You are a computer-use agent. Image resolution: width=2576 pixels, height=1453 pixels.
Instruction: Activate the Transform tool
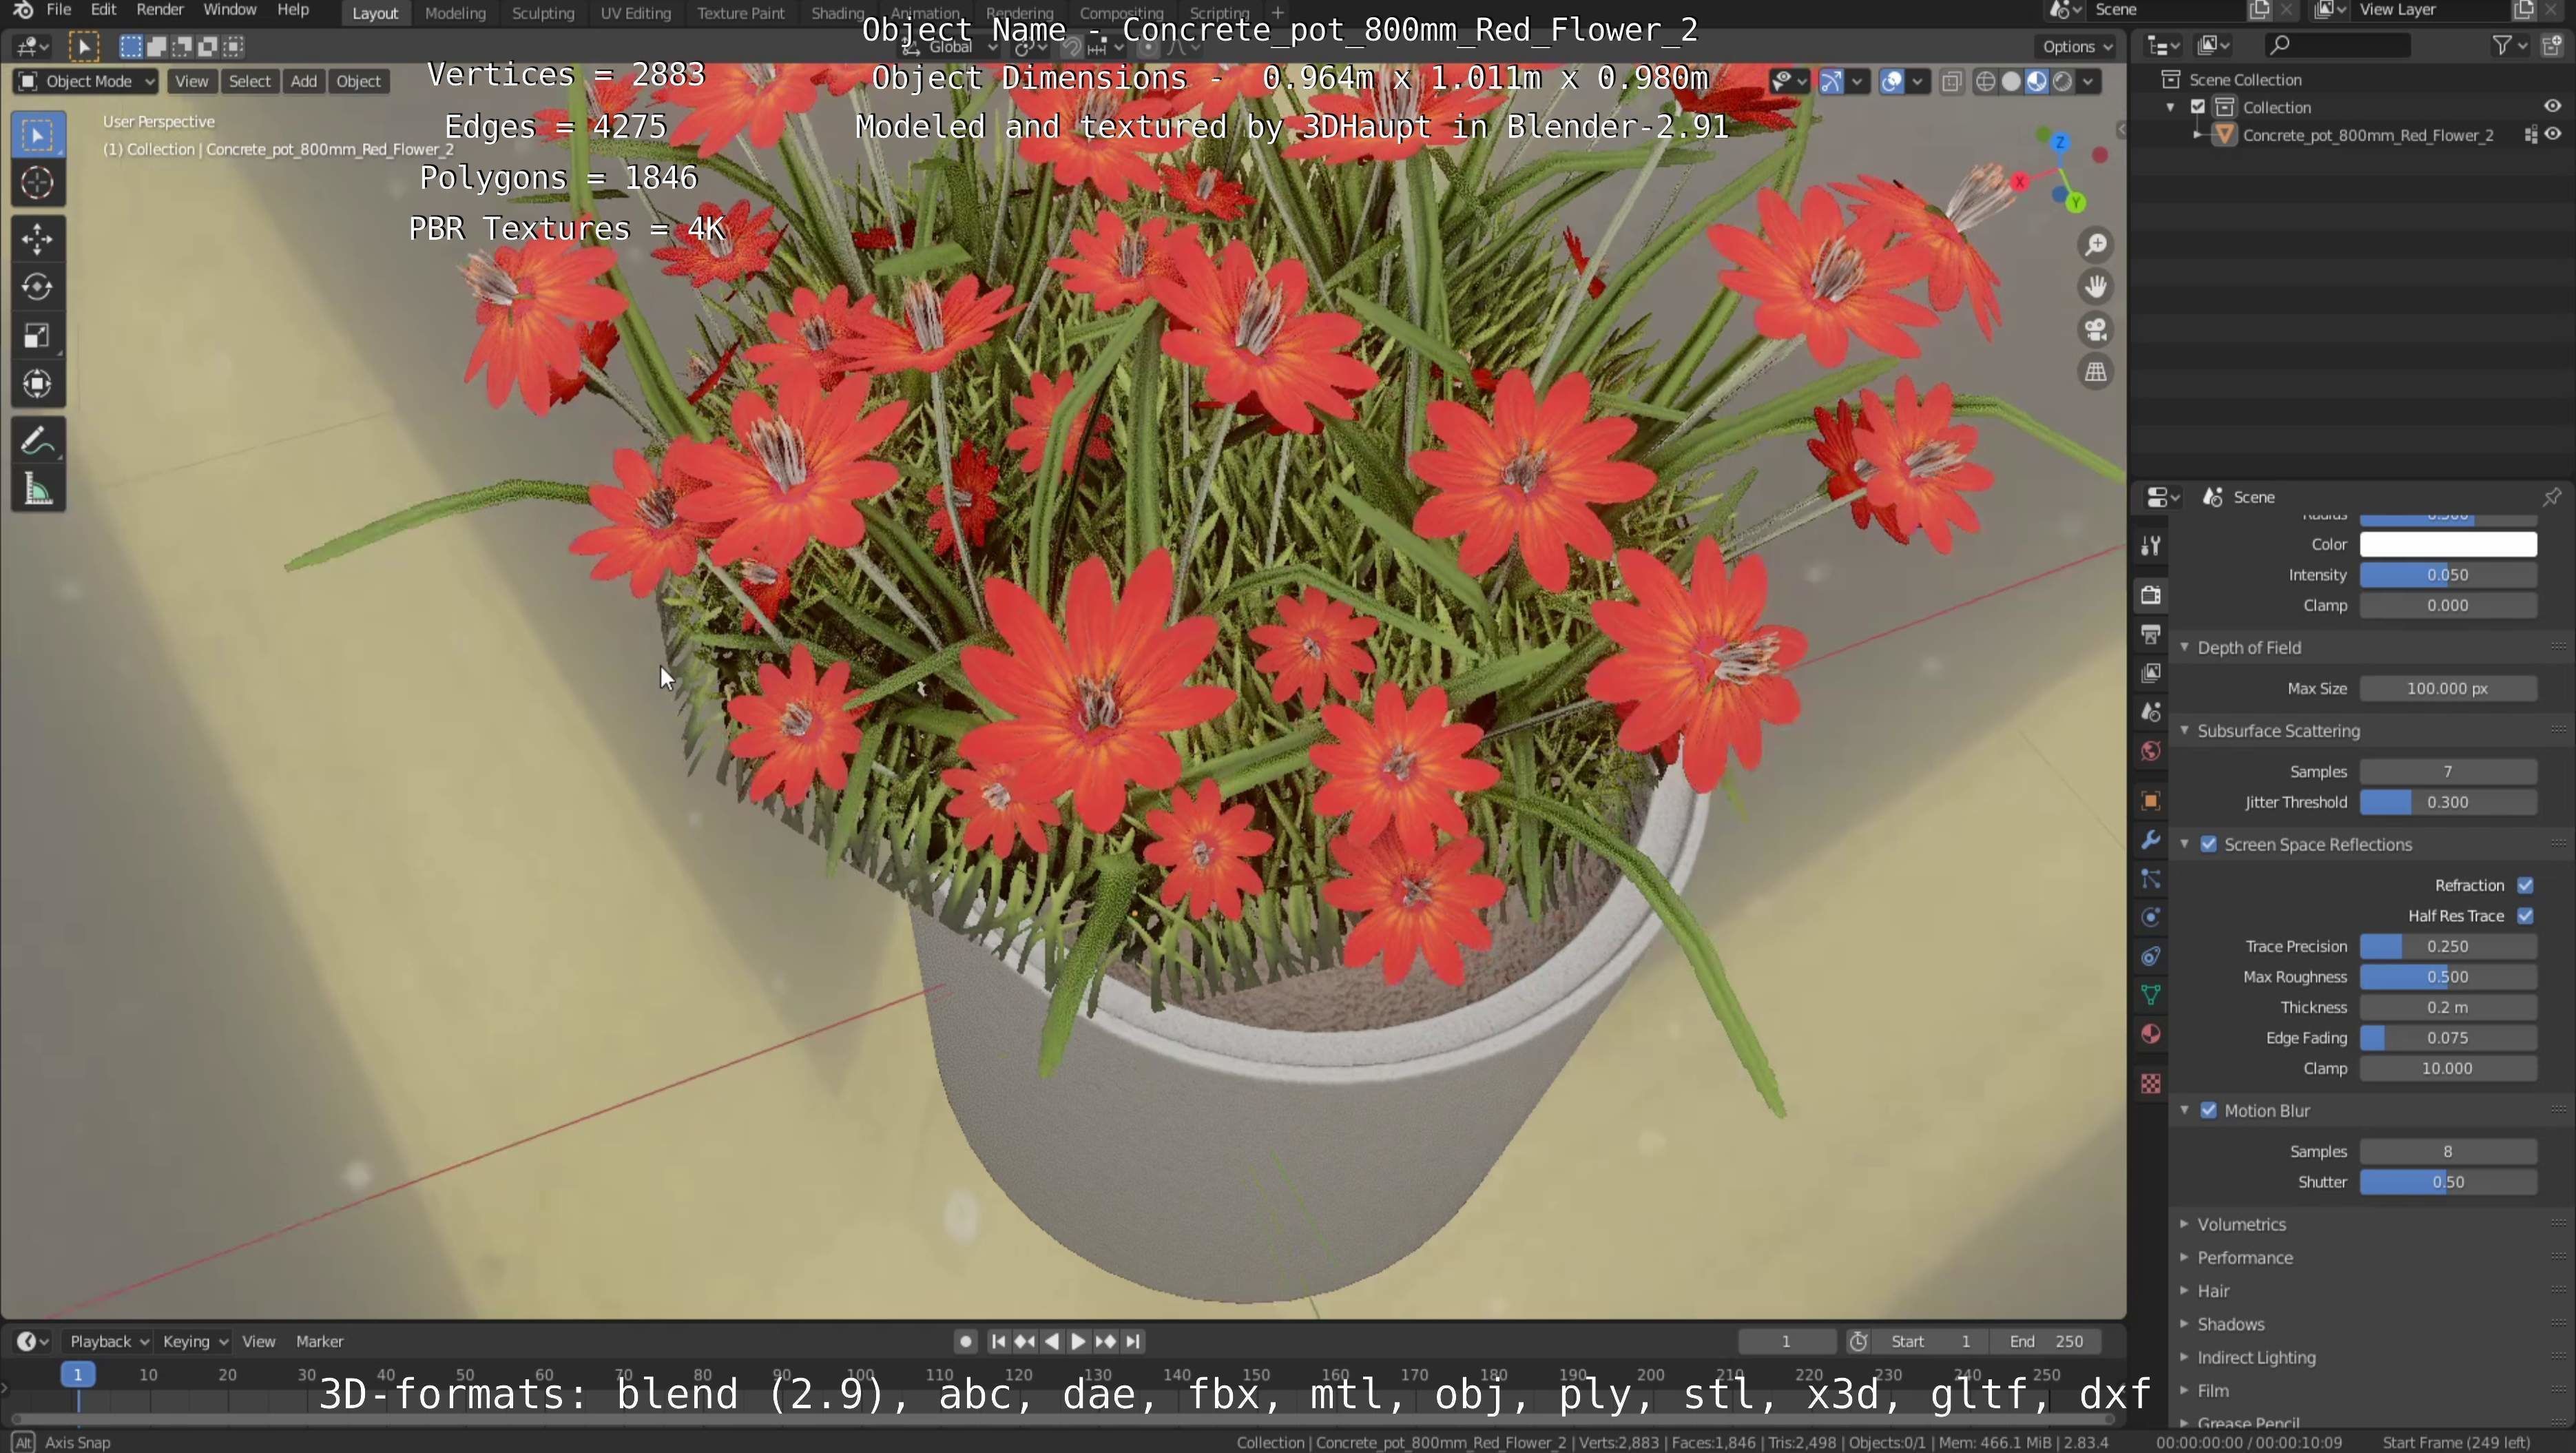pos(37,384)
